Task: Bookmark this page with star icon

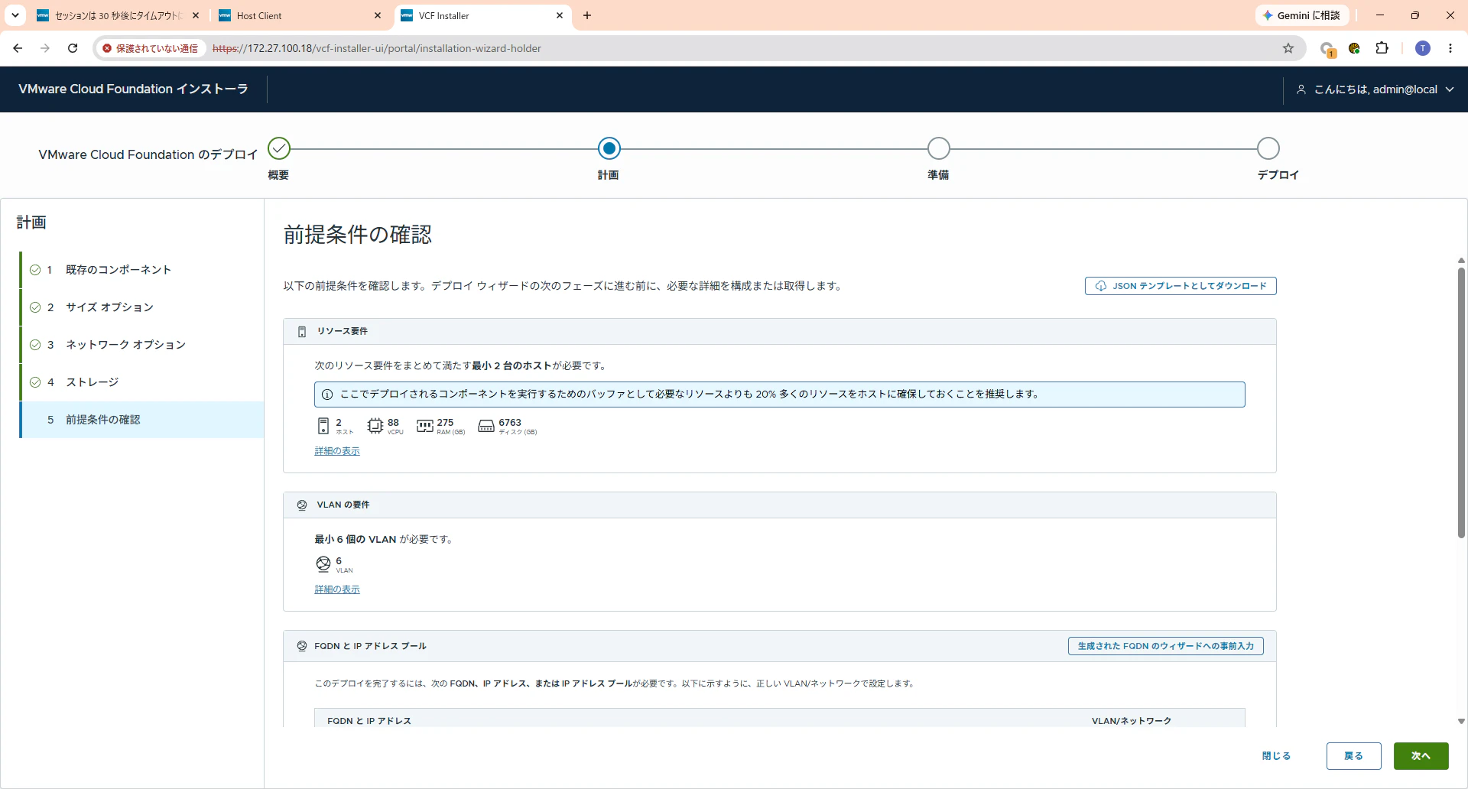Action: point(1288,48)
